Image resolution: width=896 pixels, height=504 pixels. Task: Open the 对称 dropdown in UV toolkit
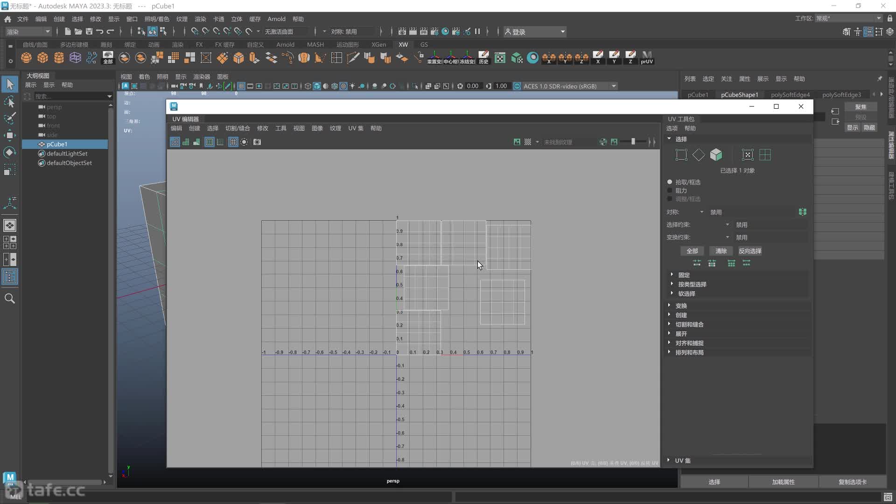(702, 212)
